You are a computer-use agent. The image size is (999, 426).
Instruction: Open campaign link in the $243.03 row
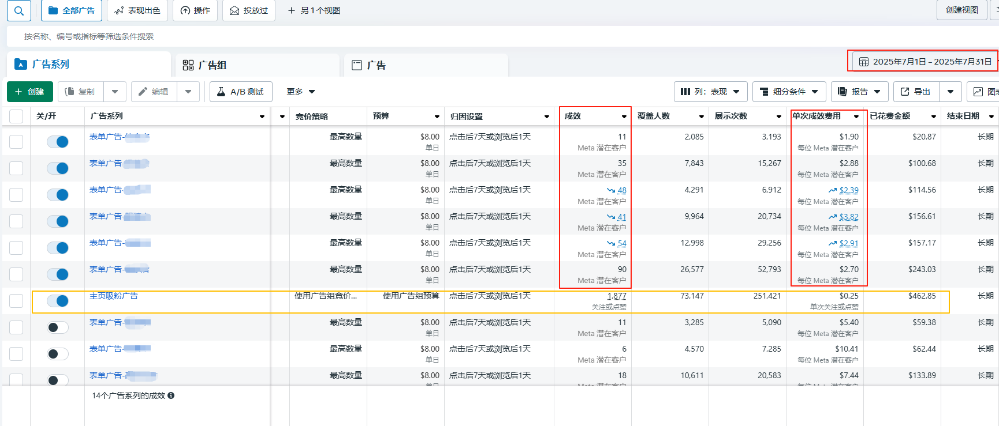click(120, 269)
